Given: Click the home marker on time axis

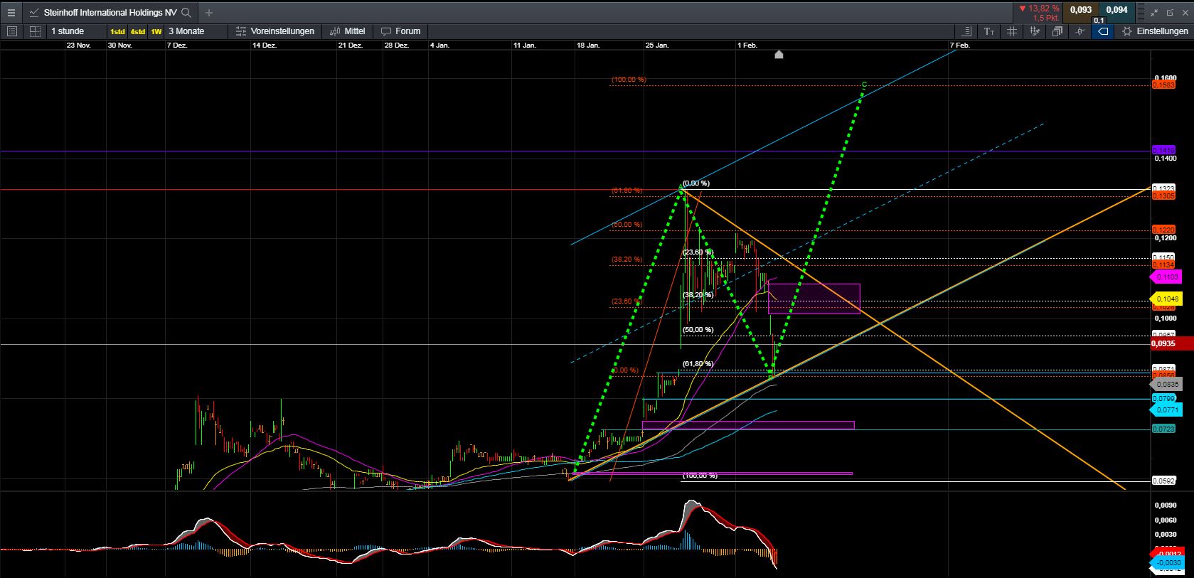Looking at the screenshot, I should click(779, 54).
